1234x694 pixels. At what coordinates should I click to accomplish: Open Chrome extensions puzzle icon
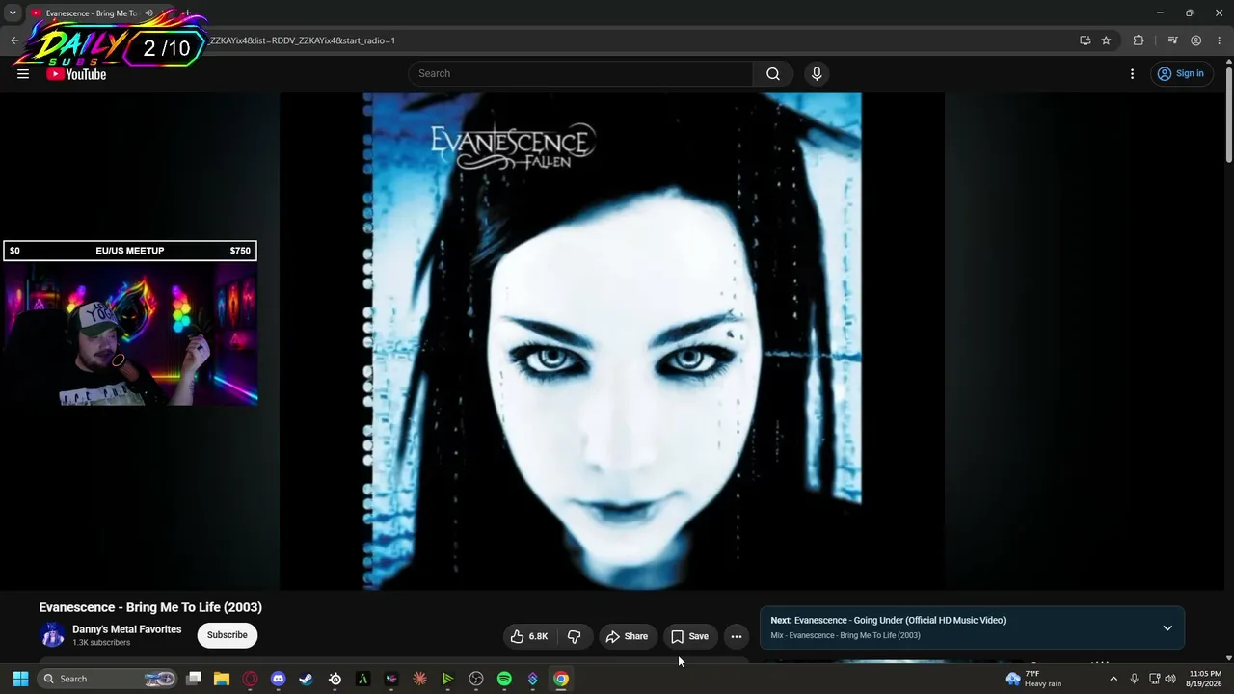(1139, 40)
